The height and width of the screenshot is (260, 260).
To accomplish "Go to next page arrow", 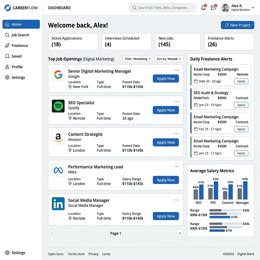I will click(x=180, y=233).
